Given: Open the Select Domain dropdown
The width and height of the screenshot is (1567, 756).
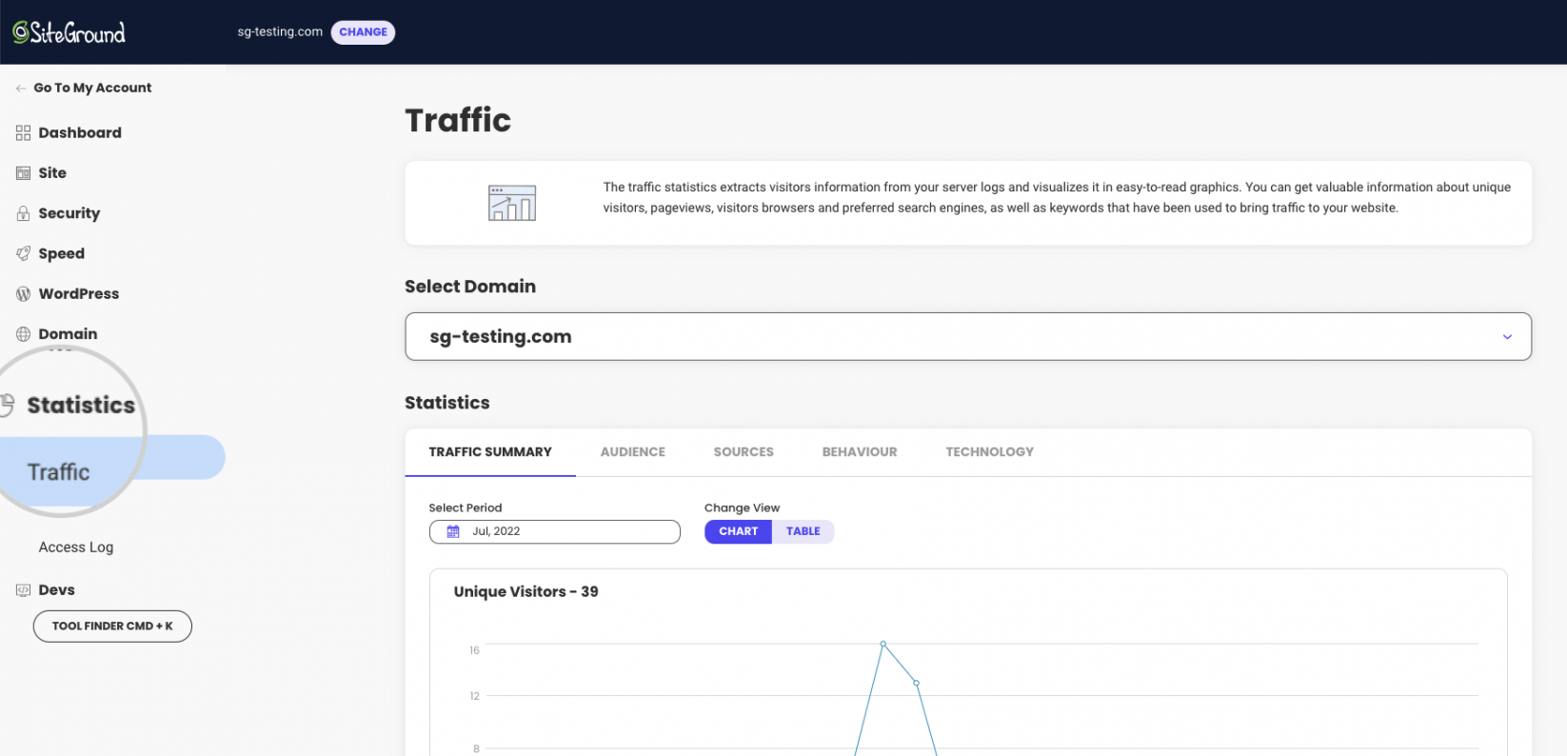Looking at the screenshot, I should click(x=968, y=337).
